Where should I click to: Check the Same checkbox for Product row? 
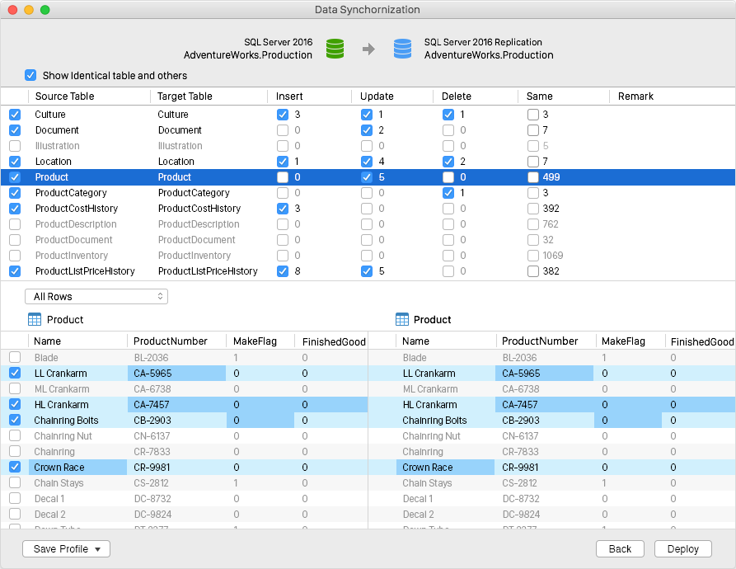coord(534,177)
